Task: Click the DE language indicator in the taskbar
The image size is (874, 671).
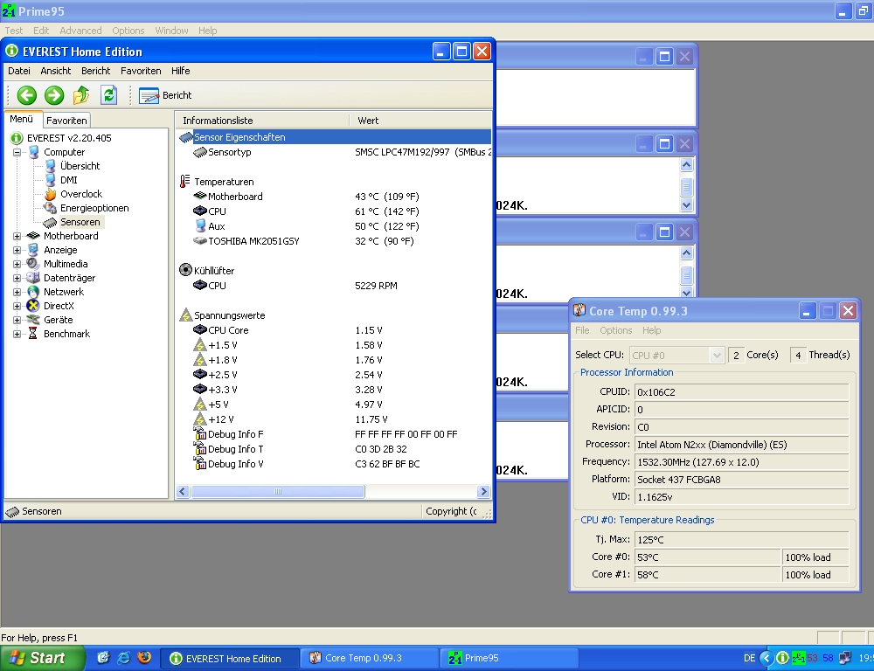Action: click(749, 658)
